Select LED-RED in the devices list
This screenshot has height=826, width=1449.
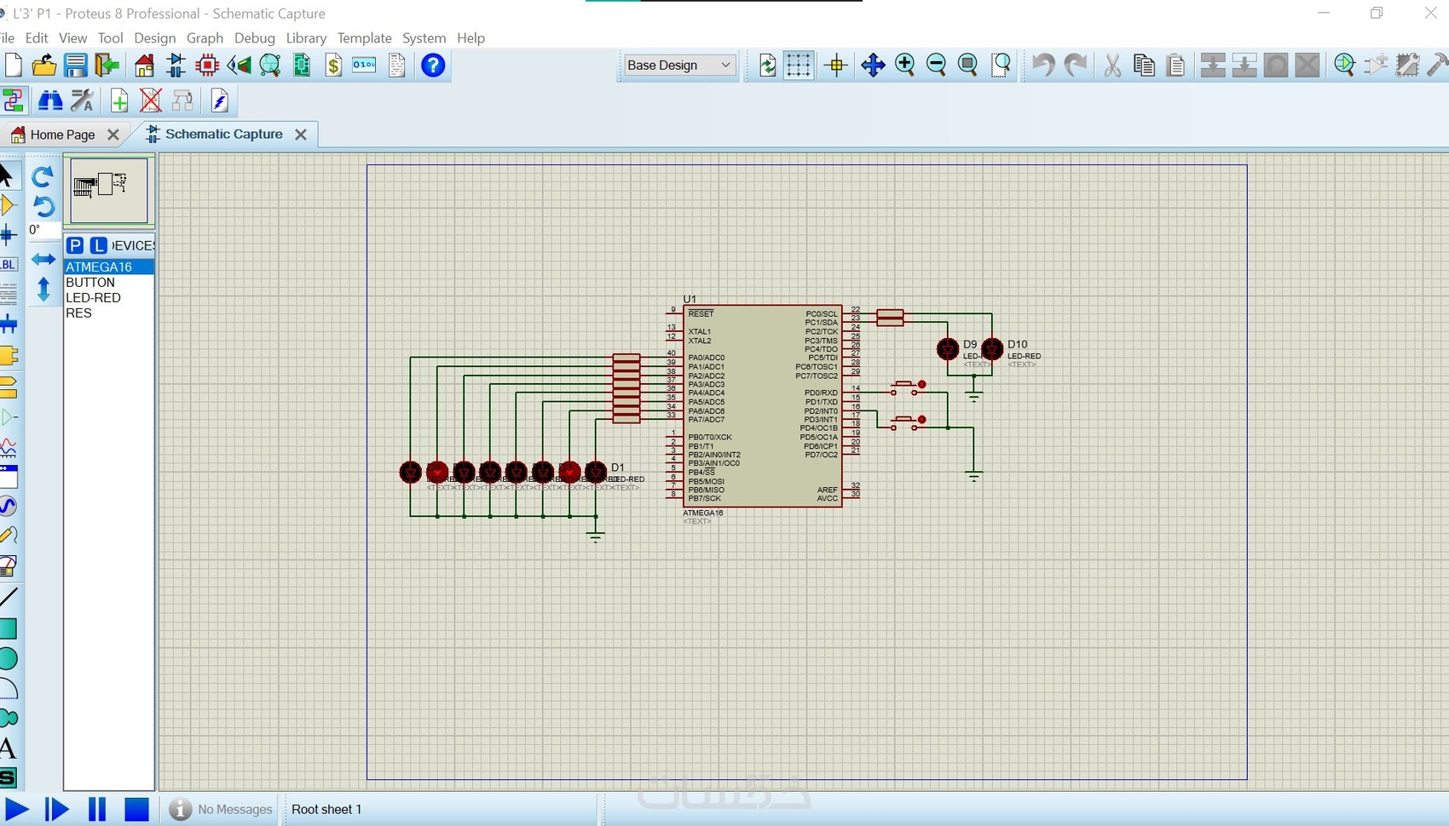point(94,298)
